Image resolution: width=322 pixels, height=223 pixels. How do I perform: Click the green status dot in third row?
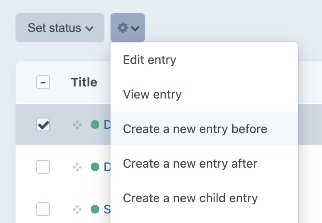pyautogui.click(x=95, y=210)
